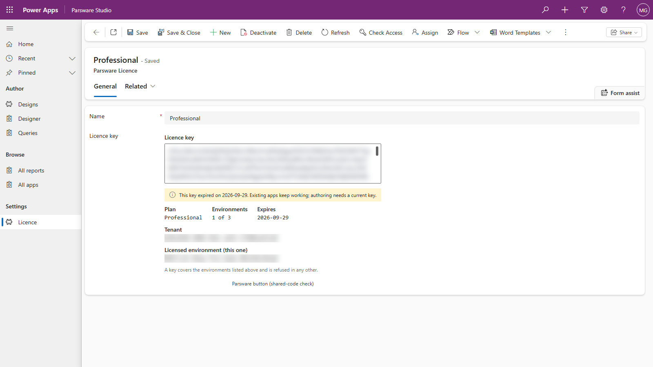Open the MG account avatar
The height and width of the screenshot is (367, 653).
[643, 10]
